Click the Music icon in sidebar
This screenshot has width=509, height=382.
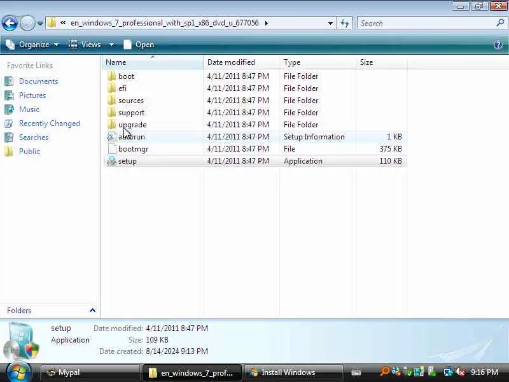(x=9, y=110)
